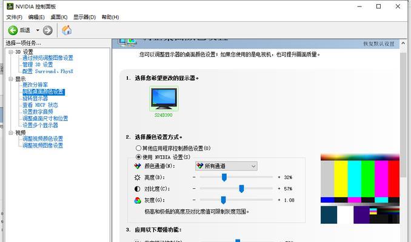411x242 pixels.
Task: Click the 57% contrast value
Action: point(288,189)
